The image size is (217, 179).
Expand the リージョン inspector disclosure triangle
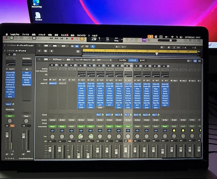pyautogui.click(x=5, y=45)
